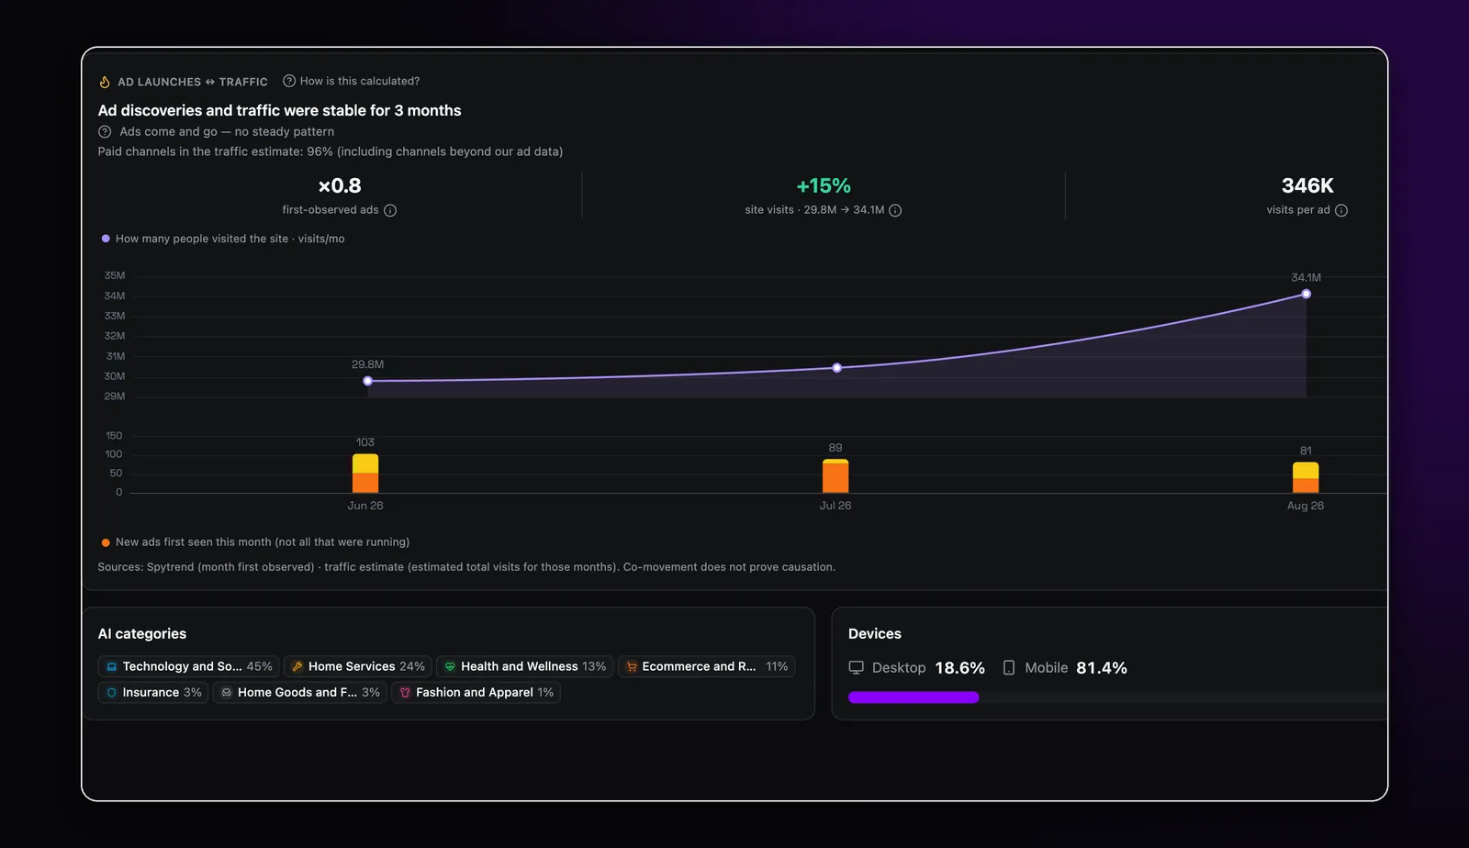Screen dimensions: 1469x848
Task: Click the shield icon in Insurance chip
Action: click(112, 693)
